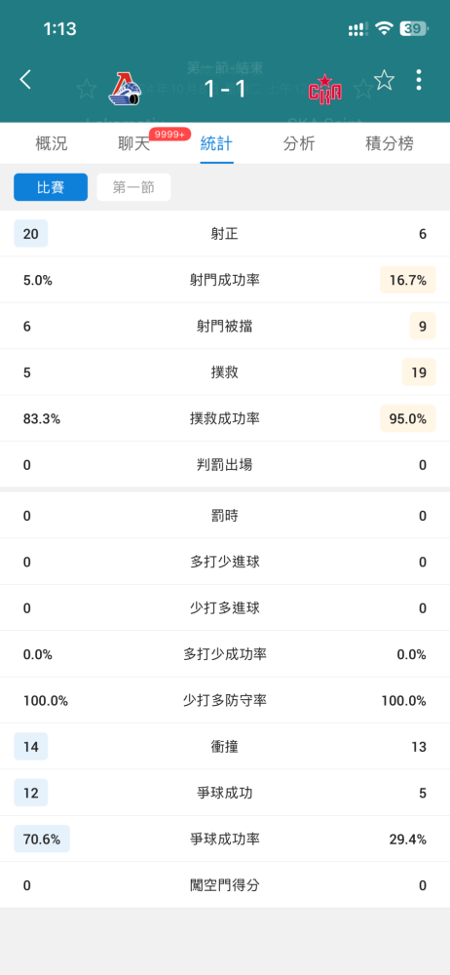Tap the 1 - 1 score display

(x=226, y=89)
